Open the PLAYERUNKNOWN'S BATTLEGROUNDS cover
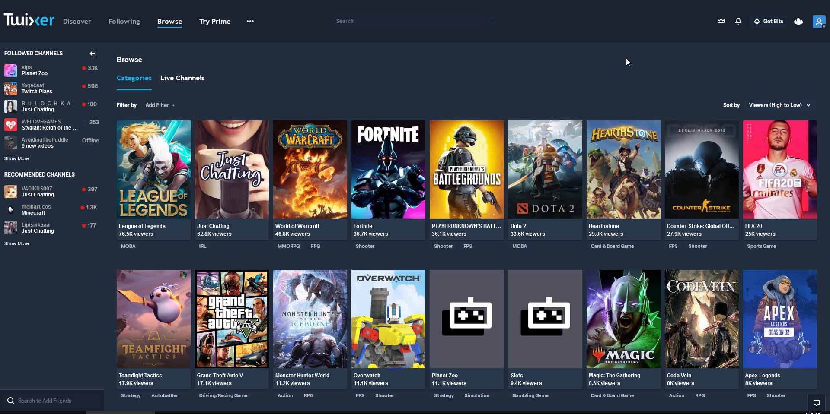The width and height of the screenshot is (830, 414). click(x=467, y=170)
